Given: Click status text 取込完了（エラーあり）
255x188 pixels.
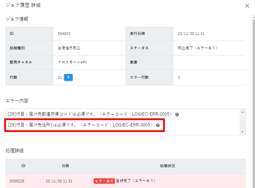Looking at the screenshot, I should 197,48.
